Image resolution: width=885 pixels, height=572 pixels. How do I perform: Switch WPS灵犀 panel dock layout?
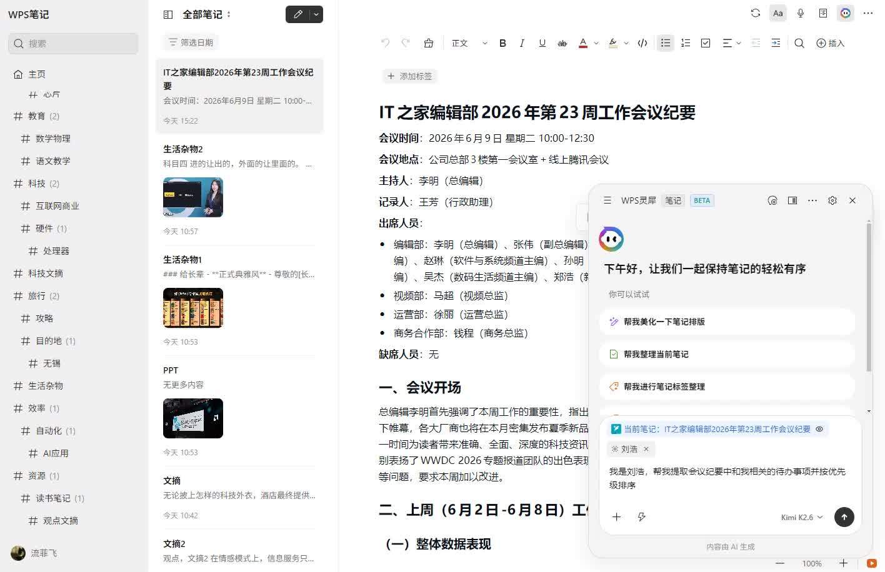tap(792, 200)
